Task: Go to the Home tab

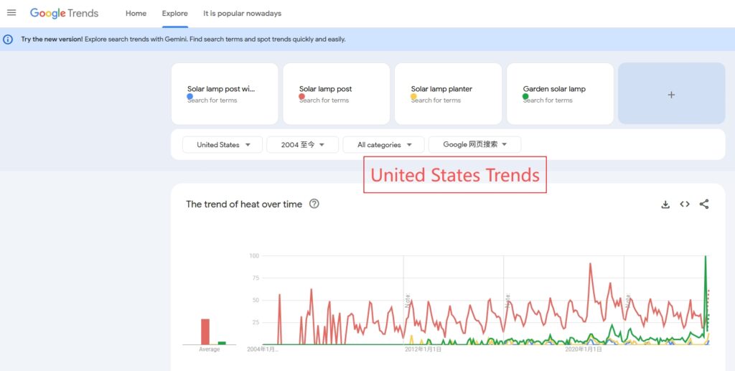Action: 136,14
